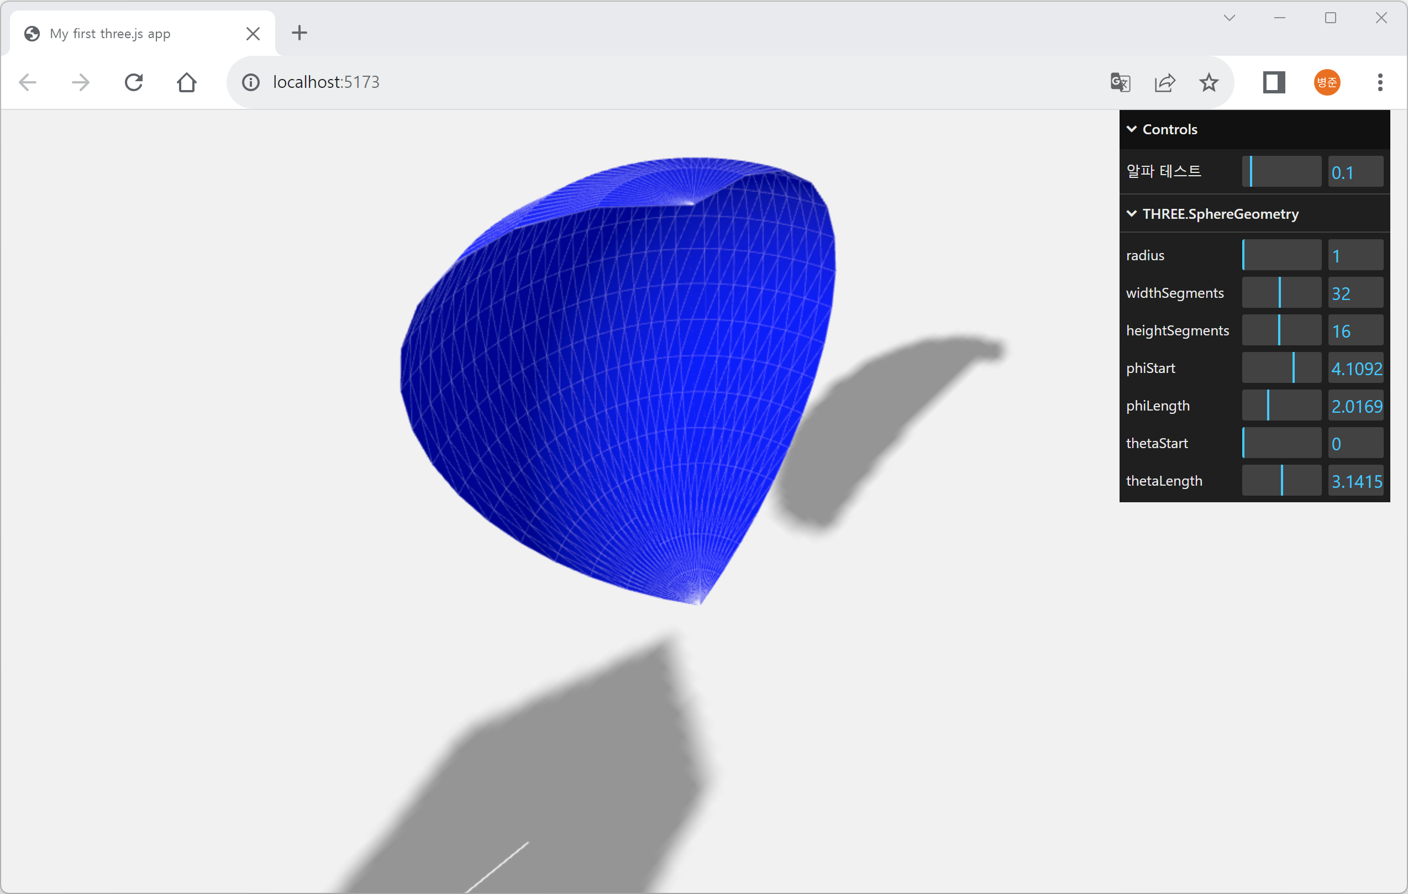Bookmark this tab with the star icon
This screenshot has width=1408, height=894.
click(x=1209, y=82)
